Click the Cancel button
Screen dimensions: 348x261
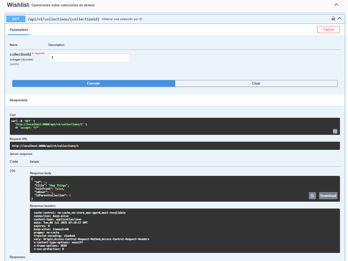[328, 29]
